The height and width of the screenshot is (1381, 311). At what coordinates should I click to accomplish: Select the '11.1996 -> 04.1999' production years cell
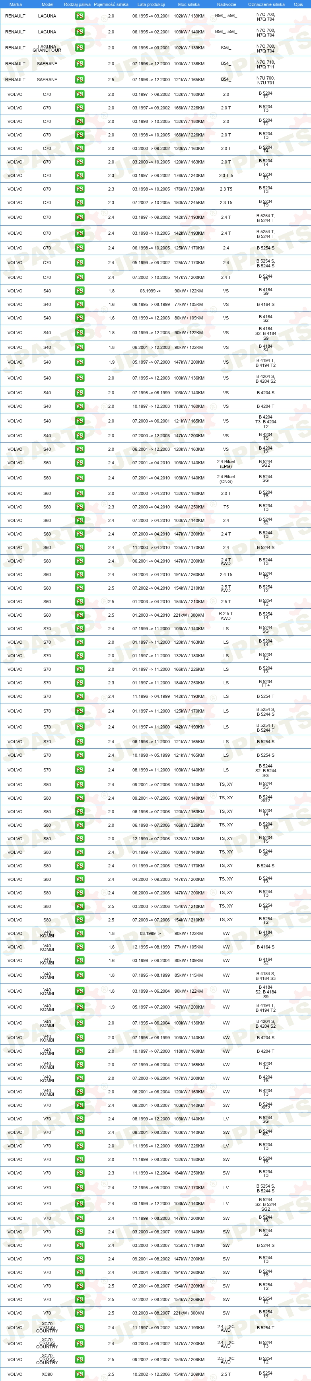151,696
